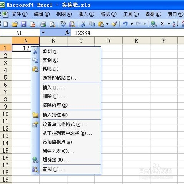Screen dimensions: 184x184
Task: Choose 从下拉列表中选择(K)... entry
Action: click(x=66, y=133)
